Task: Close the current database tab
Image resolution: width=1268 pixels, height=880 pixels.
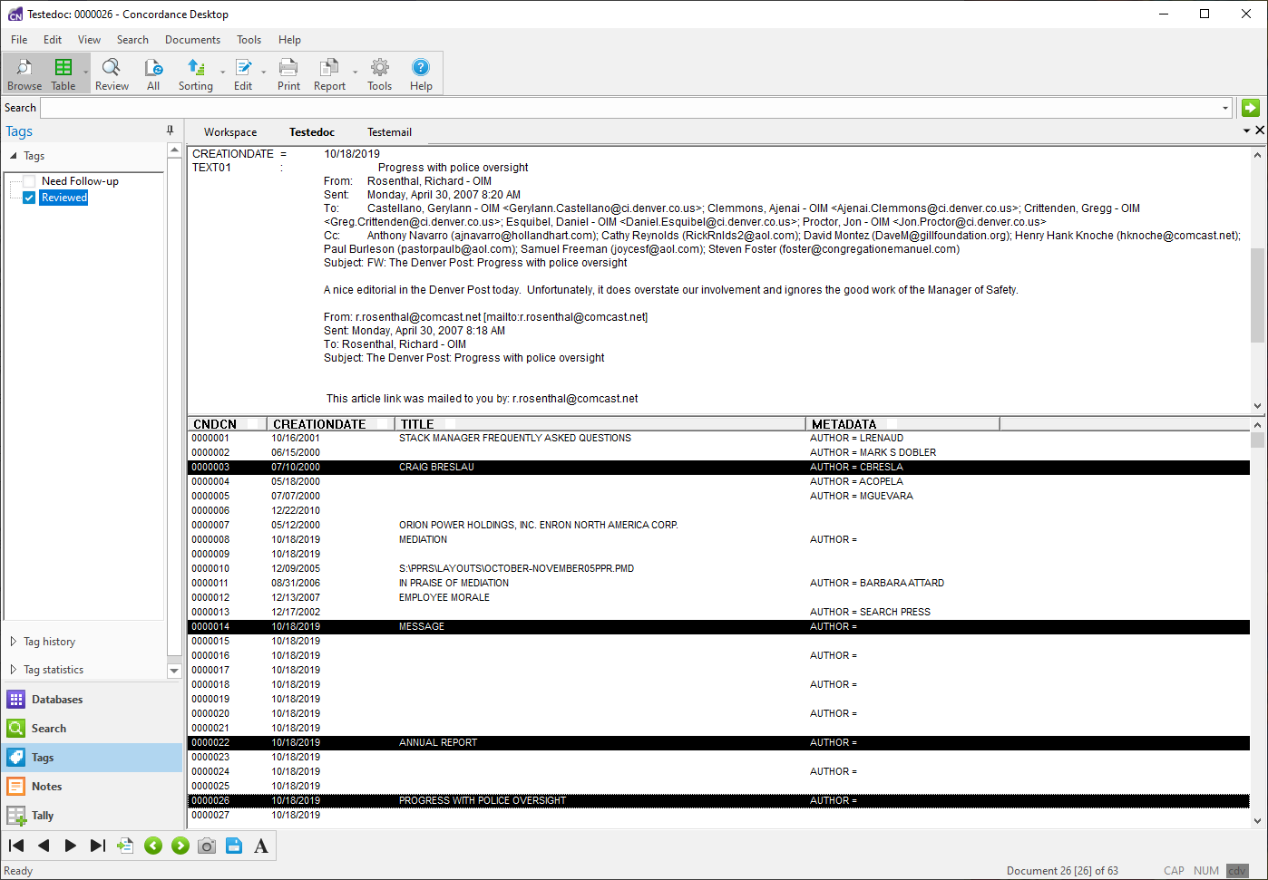Action: click(x=1260, y=131)
